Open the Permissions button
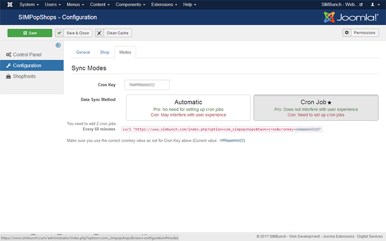The image size is (386, 241). 360,33
